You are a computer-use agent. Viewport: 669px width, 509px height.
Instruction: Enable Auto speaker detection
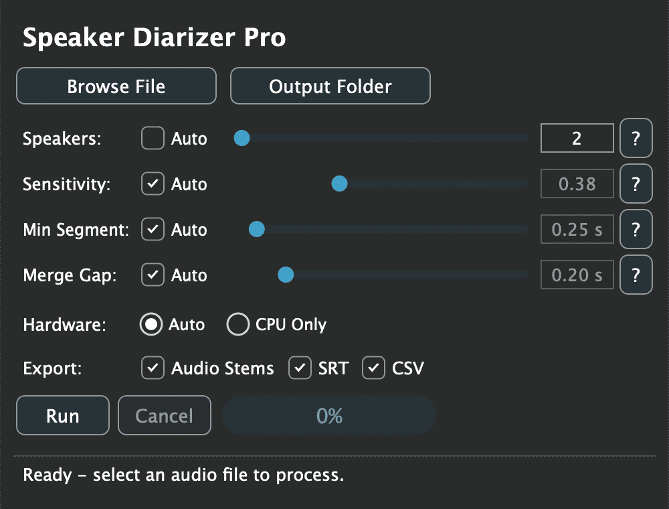click(153, 138)
